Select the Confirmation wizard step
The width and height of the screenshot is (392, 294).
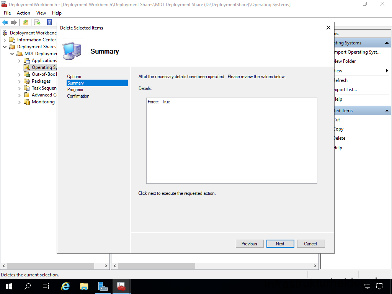point(78,96)
